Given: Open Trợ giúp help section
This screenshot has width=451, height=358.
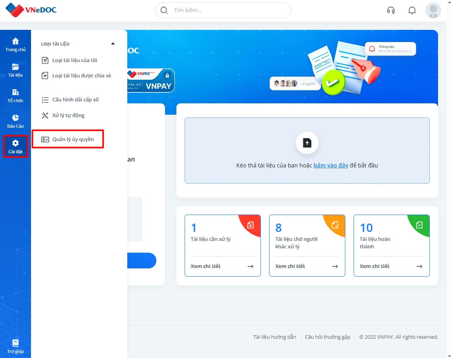Looking at the screenshot, I should 15,347.
